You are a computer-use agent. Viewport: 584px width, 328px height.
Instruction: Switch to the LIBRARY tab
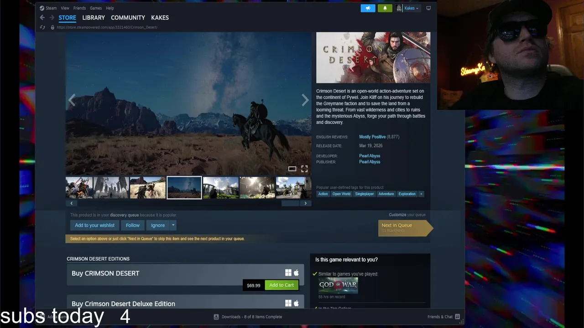[94, 18]
